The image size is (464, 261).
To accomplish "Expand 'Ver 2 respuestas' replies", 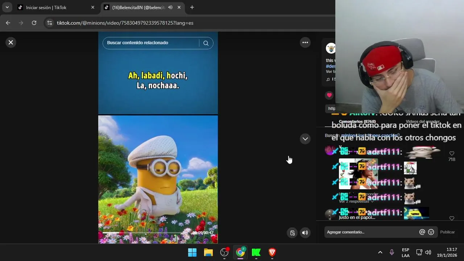I will click(356, 201).
